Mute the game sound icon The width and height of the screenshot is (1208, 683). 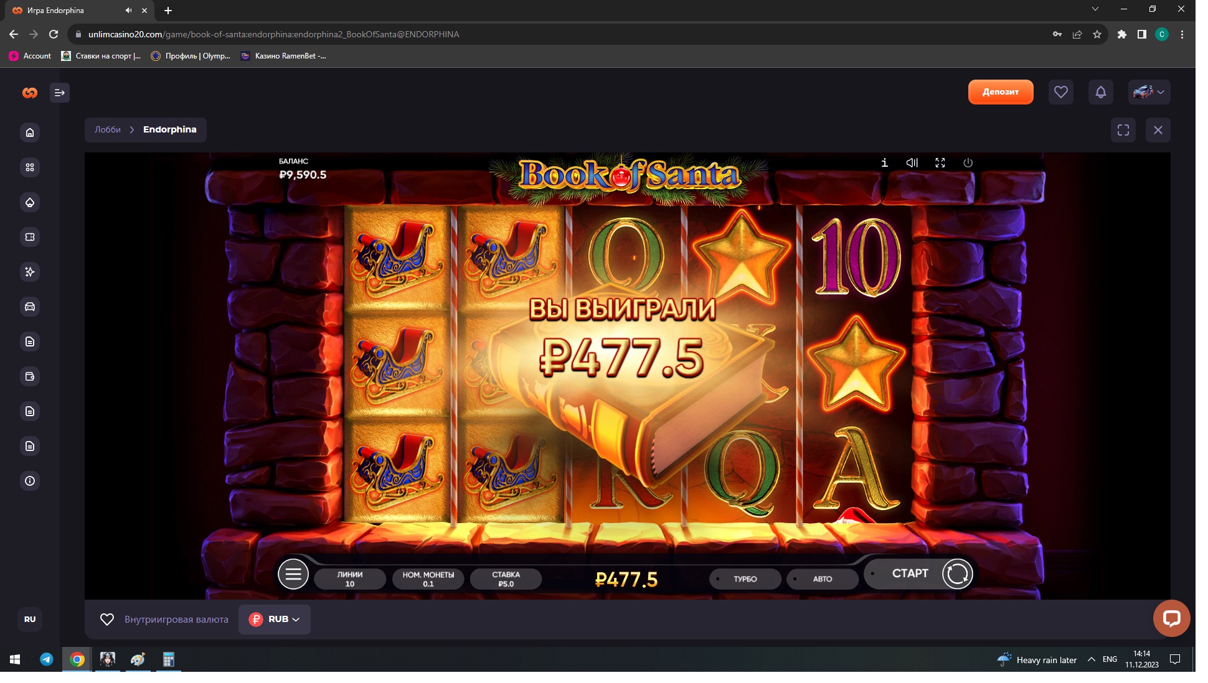coord(912,162)
